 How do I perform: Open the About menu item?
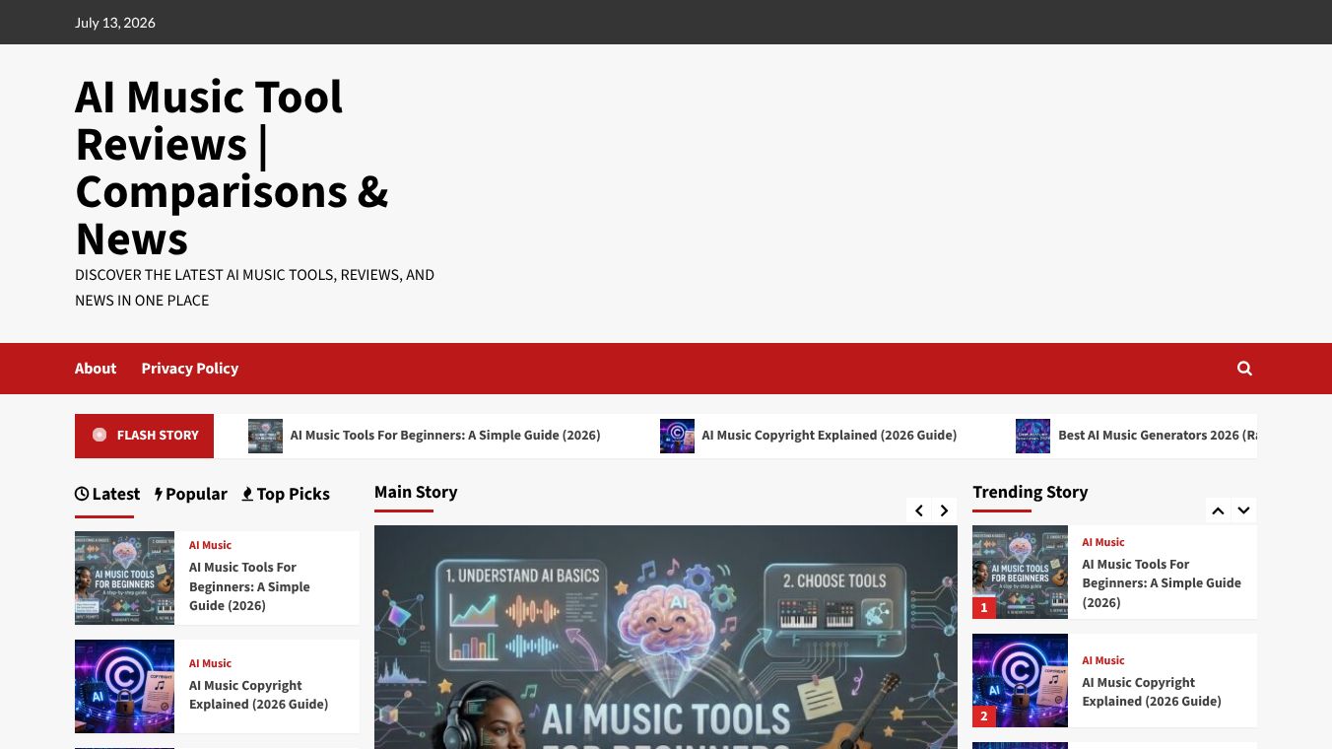pos(96,369)
